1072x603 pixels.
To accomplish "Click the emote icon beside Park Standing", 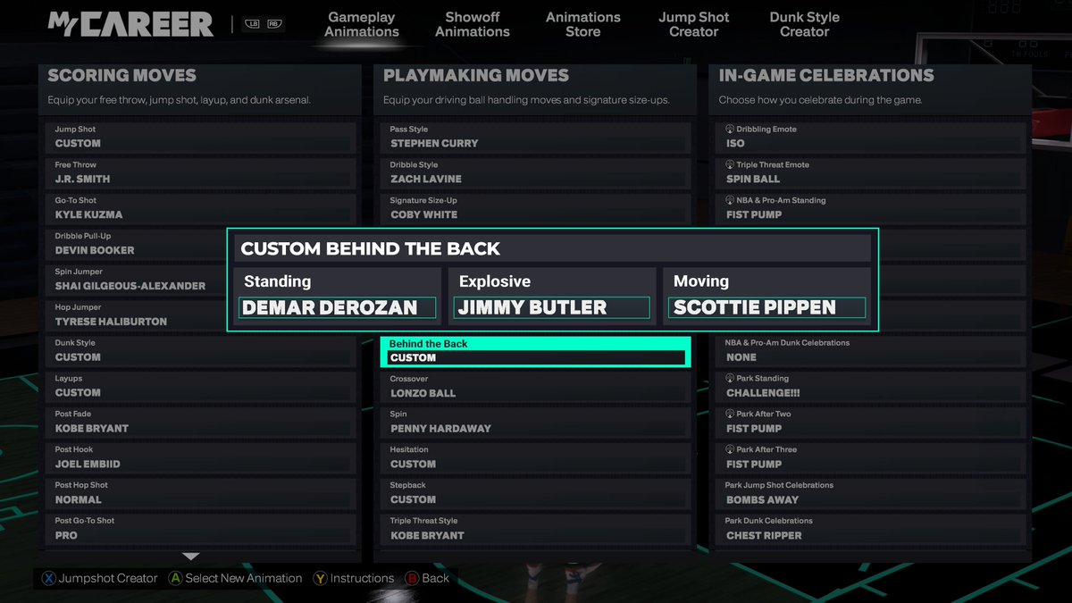I will [730, 379].
